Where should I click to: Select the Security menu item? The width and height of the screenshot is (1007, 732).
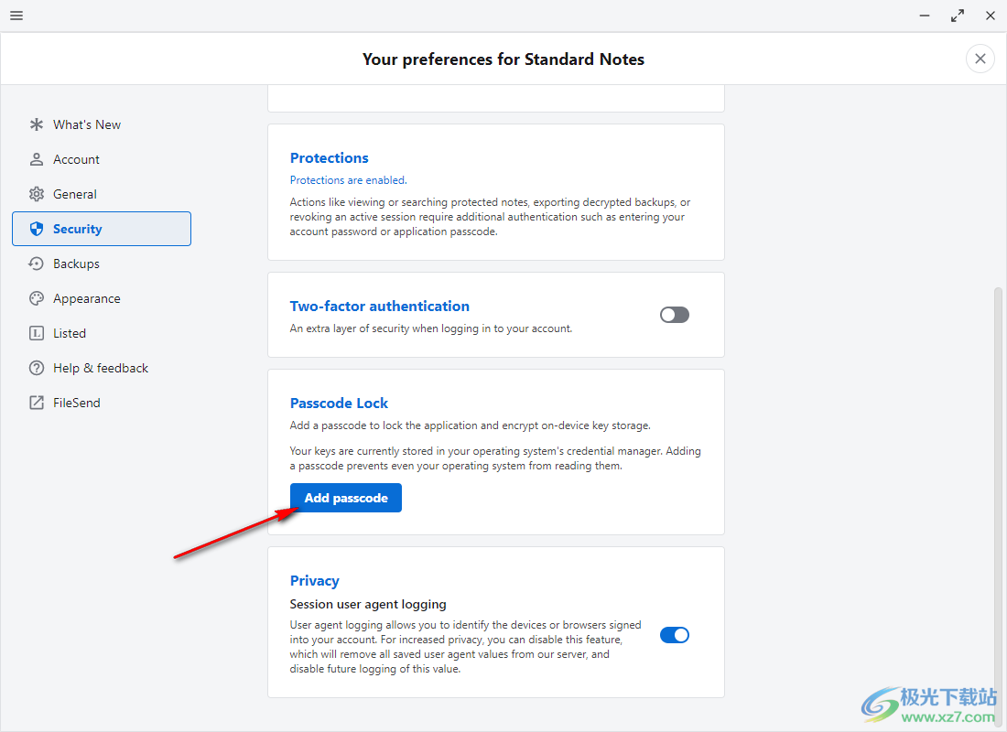point(102,229)
